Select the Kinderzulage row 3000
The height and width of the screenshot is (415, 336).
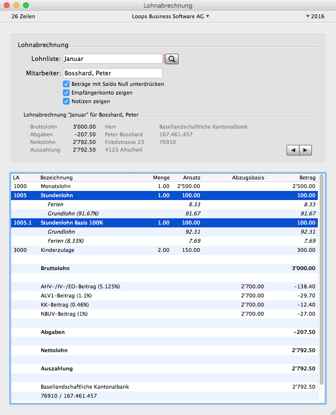163,250
